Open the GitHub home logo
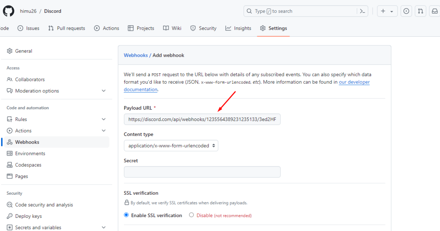Screen dimensions: 440x231 coord(8,11)
